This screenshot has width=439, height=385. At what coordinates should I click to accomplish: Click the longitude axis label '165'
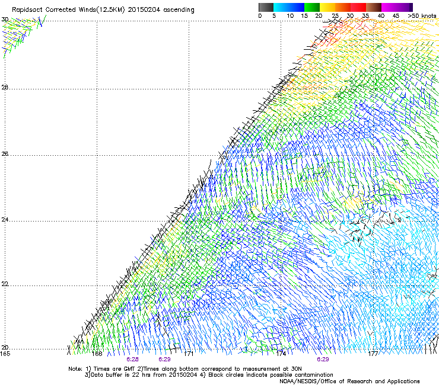click(x=5, y=354)
